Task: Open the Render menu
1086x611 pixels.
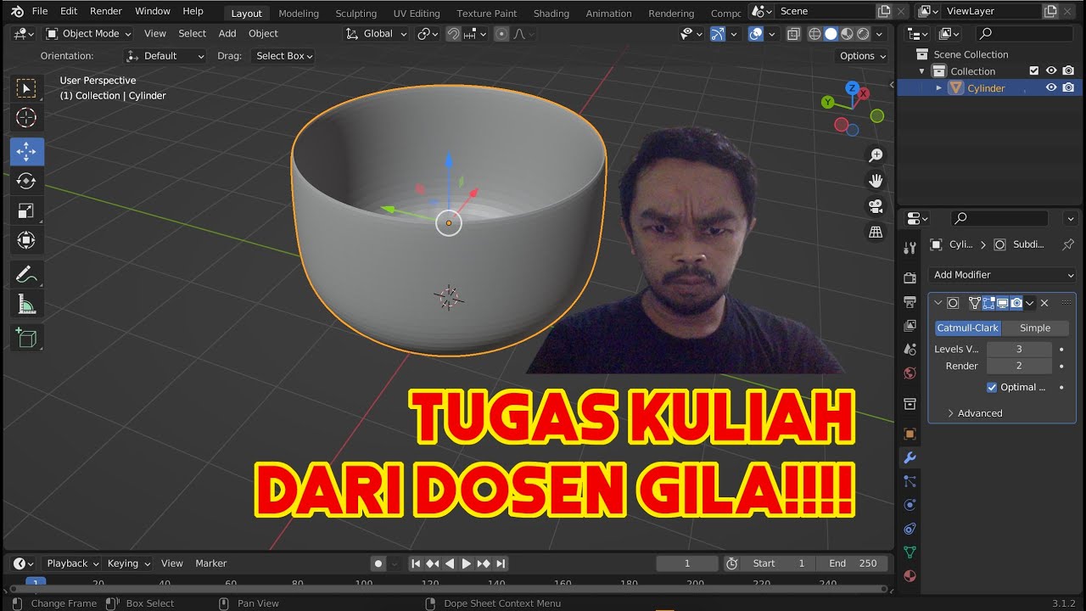Action: coord(106,11)
